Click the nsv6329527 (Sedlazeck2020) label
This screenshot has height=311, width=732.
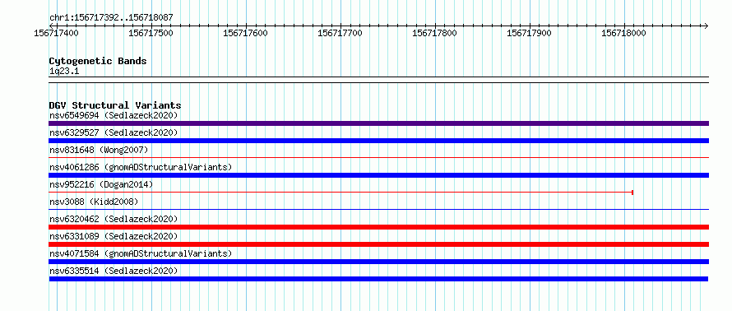[x=114, y=132]
